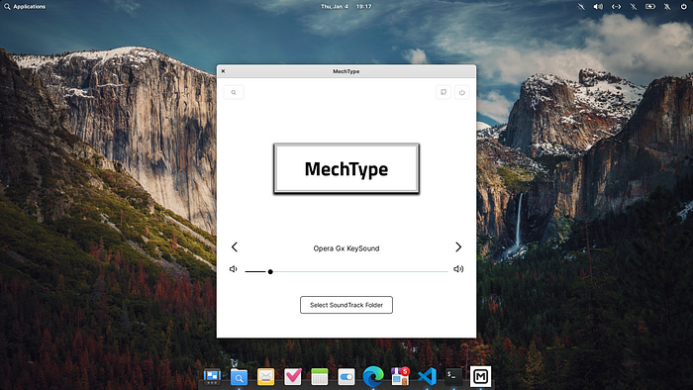Open Visual Studio Code from the dock
Viewport: 693px width, 390px height.
tap(427, 376)
